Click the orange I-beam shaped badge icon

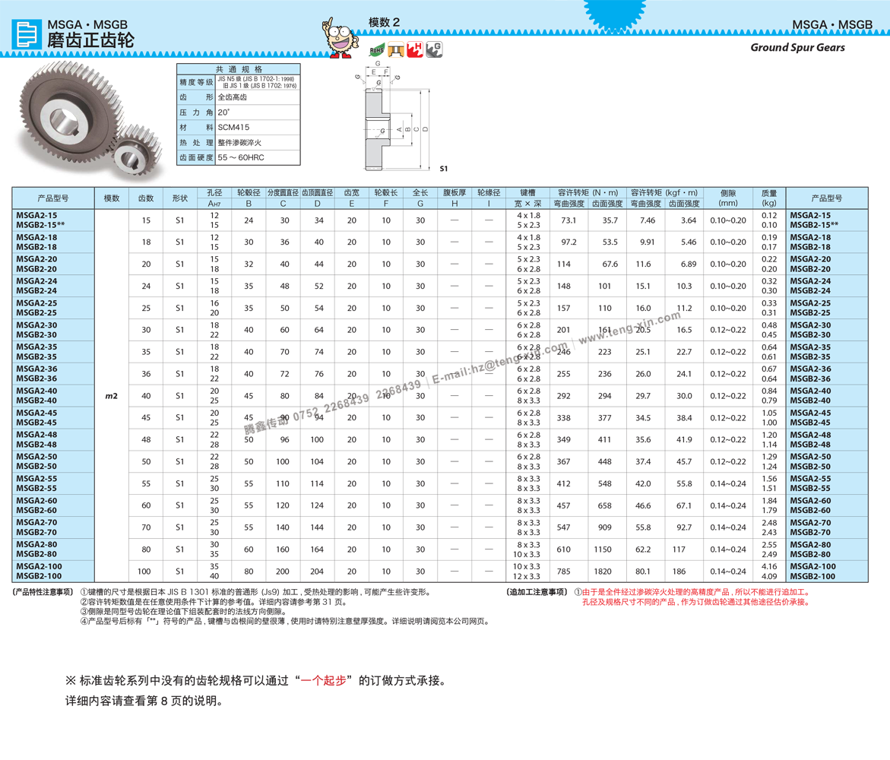click(x=394, y=51)
